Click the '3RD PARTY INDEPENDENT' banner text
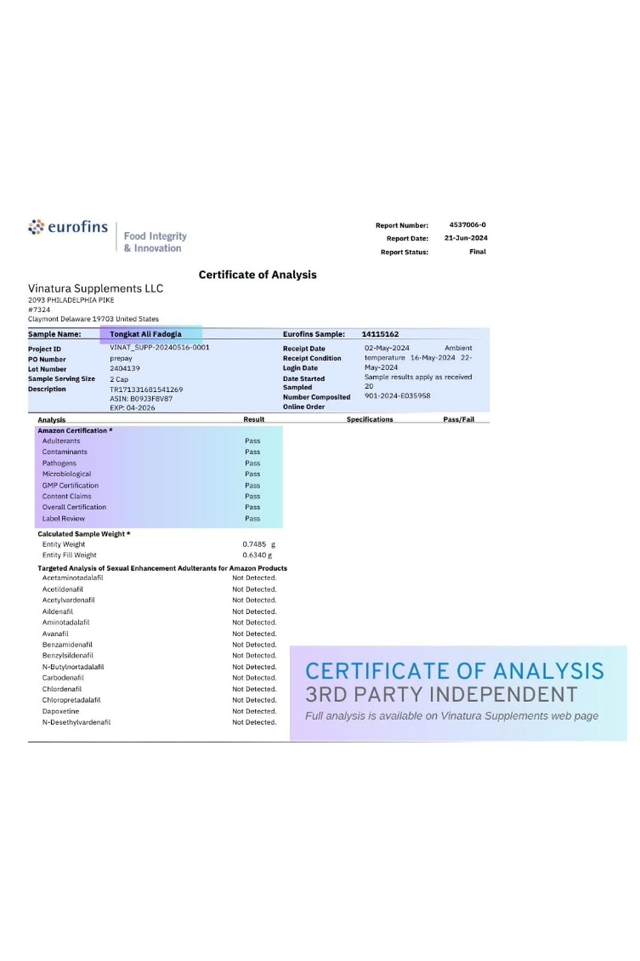 (x=442, y=695)
